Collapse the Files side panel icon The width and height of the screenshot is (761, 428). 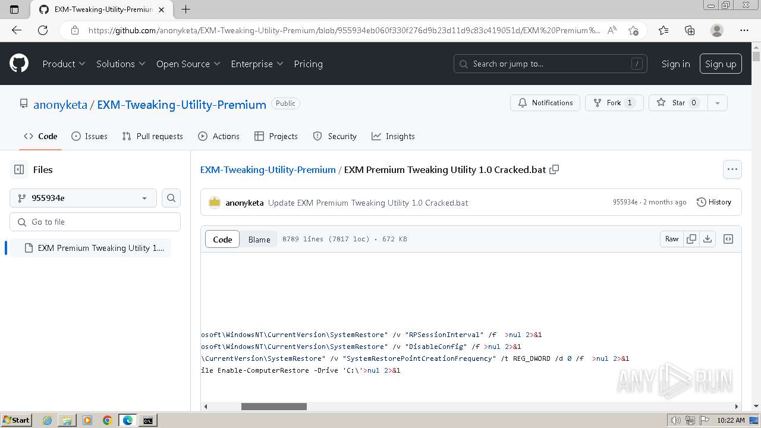[19, 169]
